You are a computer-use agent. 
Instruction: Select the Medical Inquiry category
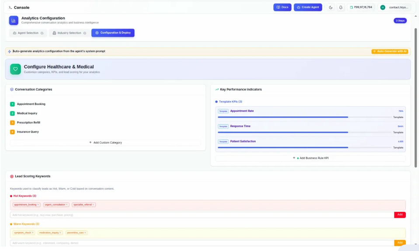click(x=27, y=113)
